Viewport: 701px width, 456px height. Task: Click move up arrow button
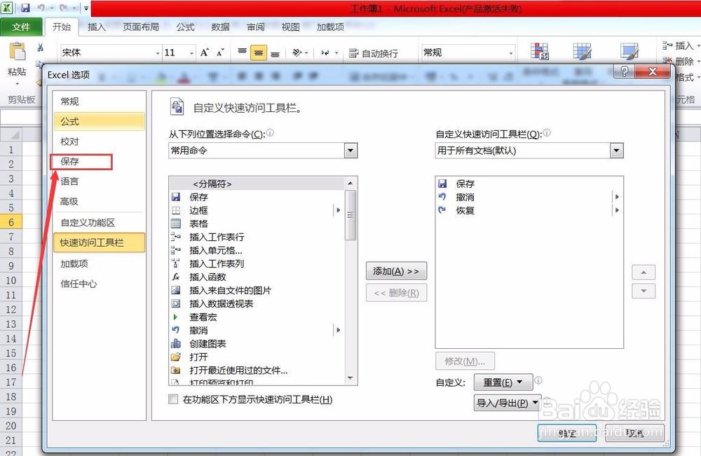pyautogui.click(x=644, y=272)
